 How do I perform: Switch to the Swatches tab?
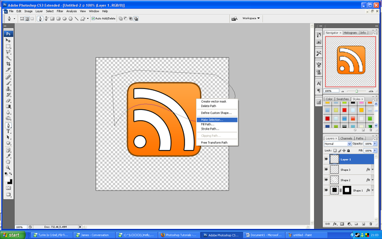tap(342, 99)
